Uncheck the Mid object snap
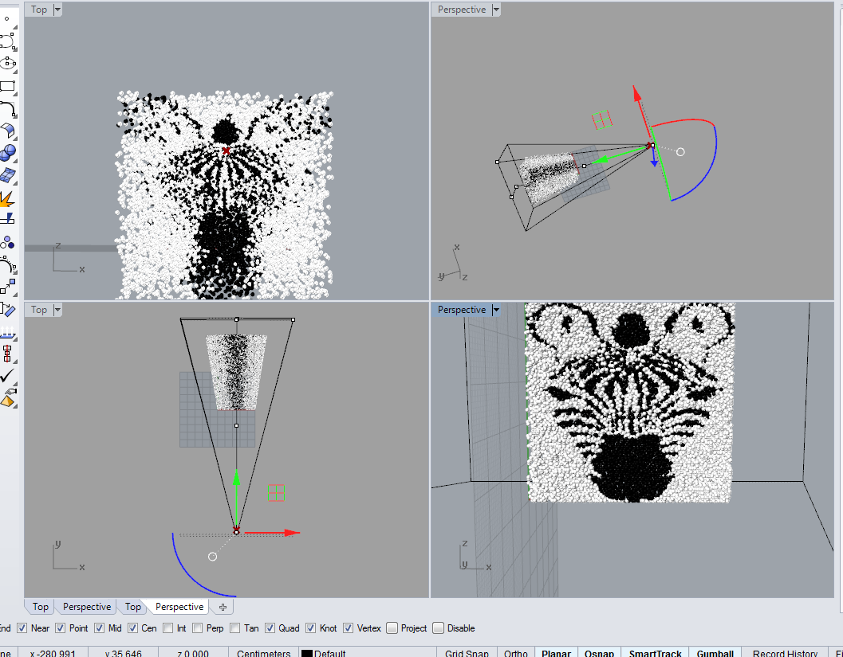 (100, 628)
